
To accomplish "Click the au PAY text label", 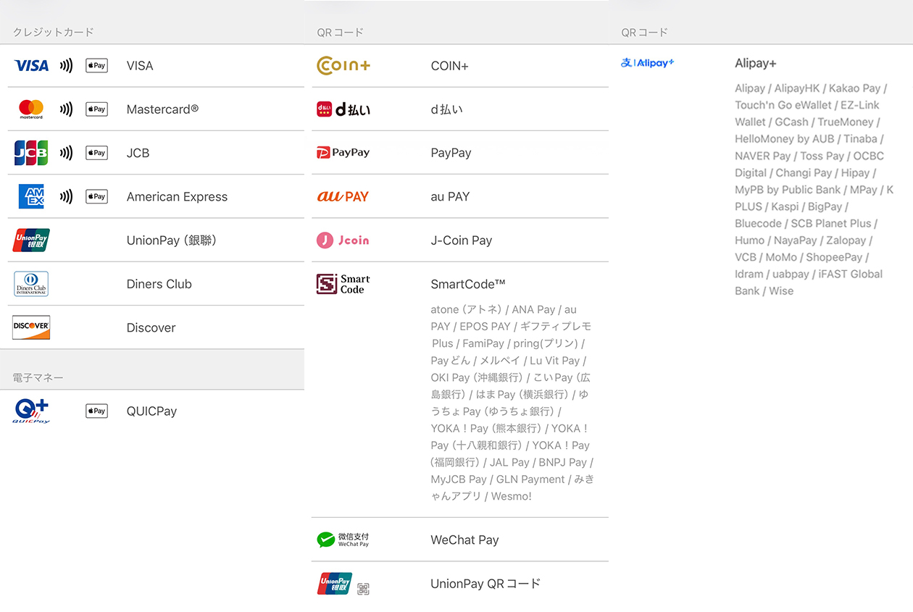I will click(451, 196).
